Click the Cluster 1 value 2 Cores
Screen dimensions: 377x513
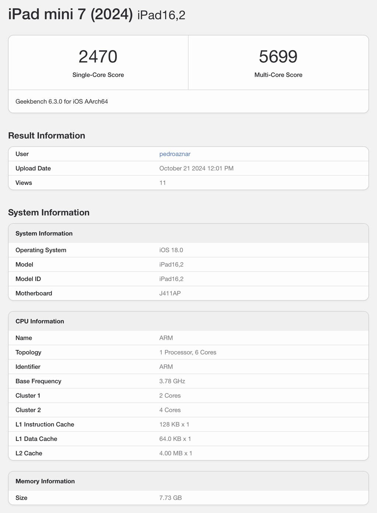point(170,396)
